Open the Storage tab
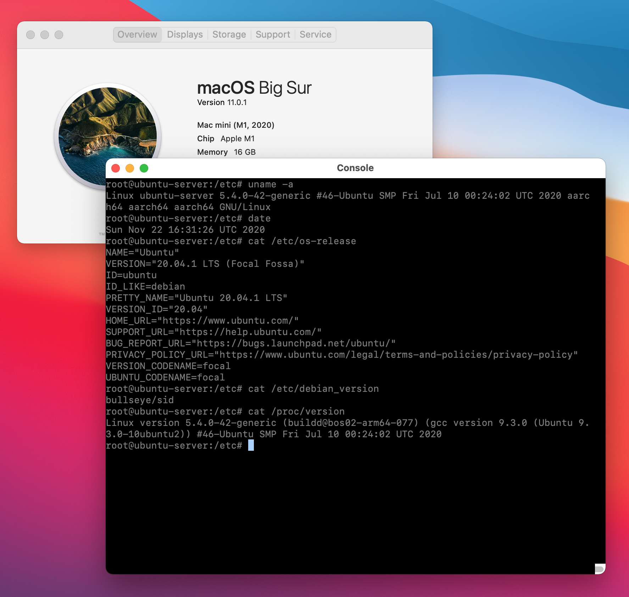Screen dimensions: 629x597 pos(229,34)
